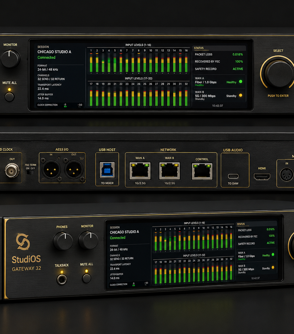Click channel 32 meter on the StudiOS-logo panel display
Viewport: 294px width, 334px height.
pos(231,270)
